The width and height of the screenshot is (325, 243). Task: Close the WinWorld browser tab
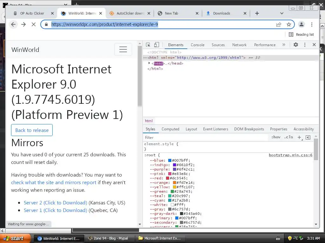101,13
